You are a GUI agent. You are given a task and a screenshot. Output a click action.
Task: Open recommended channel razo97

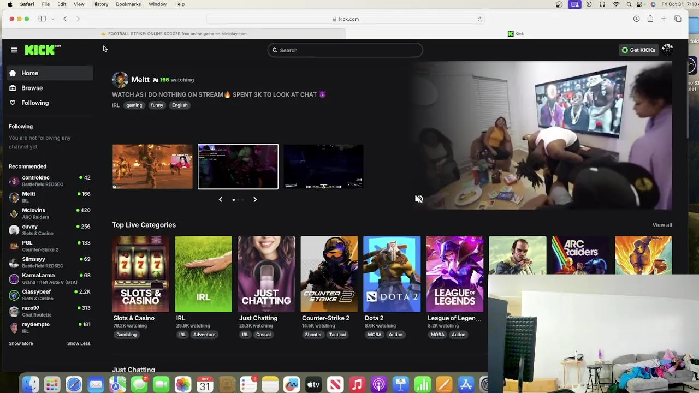tap(50, 311)
